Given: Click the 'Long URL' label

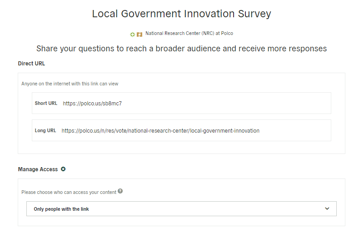Looking at the screenshot, I should [45, 130].
